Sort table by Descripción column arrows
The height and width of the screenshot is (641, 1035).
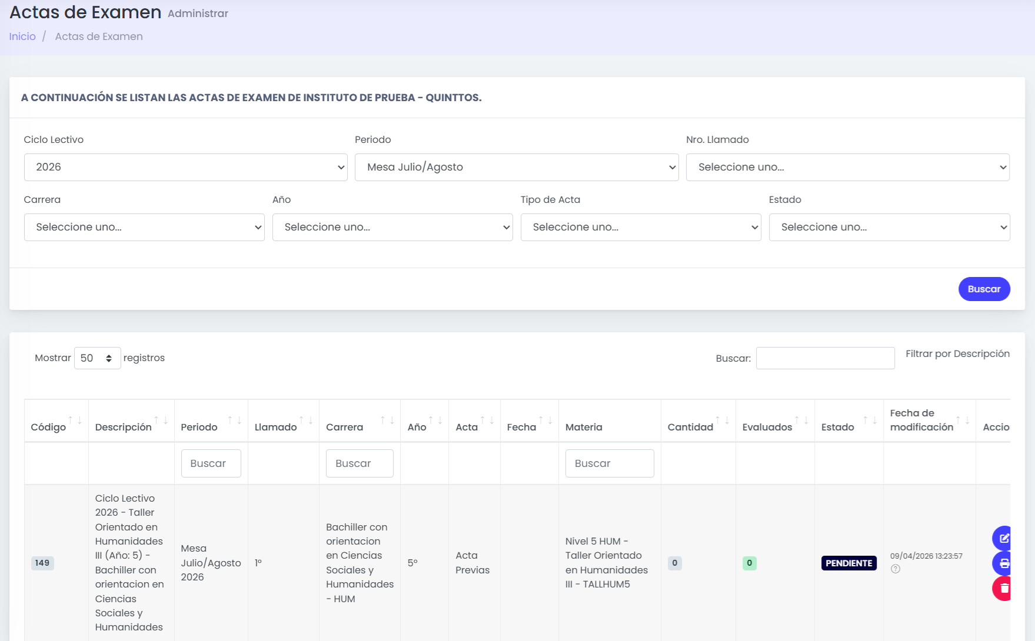(x=161, y=420)
